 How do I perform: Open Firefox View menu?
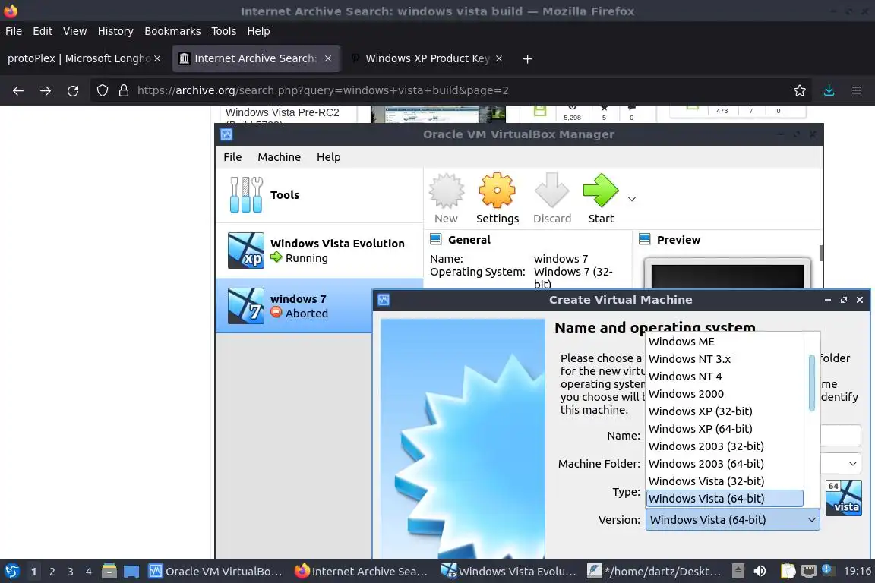click(x=74, y=31)
